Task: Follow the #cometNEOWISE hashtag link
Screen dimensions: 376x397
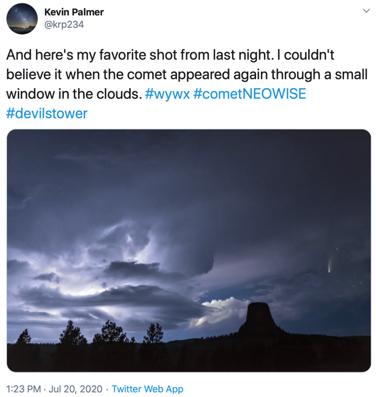Action: tap(249, 94)
